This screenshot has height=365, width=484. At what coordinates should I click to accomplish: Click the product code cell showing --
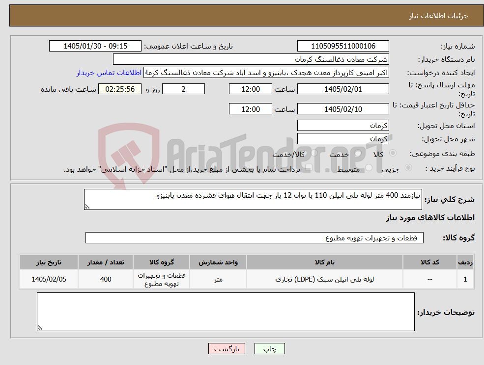click(429, 279)
